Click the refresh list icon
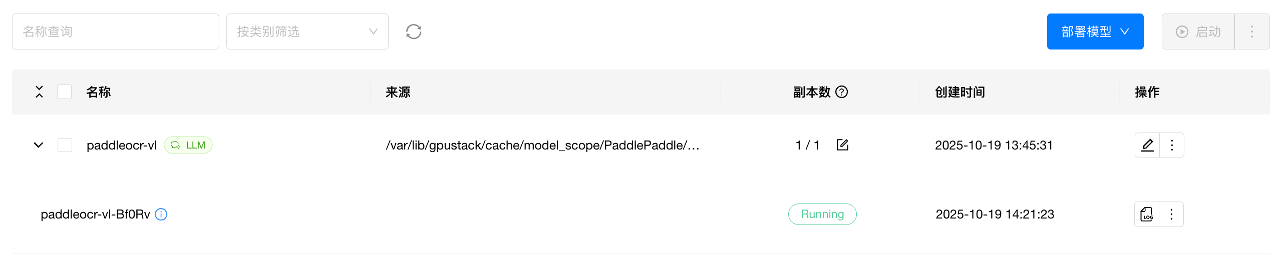The height and width of the screenshot is (261, 1279). tap(413, 31)
